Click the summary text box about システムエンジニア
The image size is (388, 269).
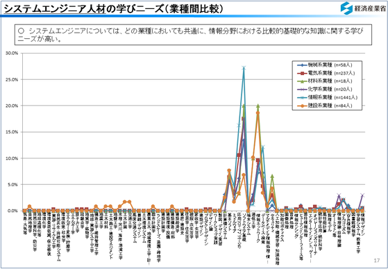pyautogui.click(x=193, y=35)
